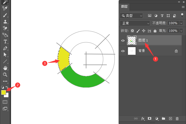Toggle lock transparent pixels
Screen dimensions: 186x124
pyautogui.click(x=132, y=31)
